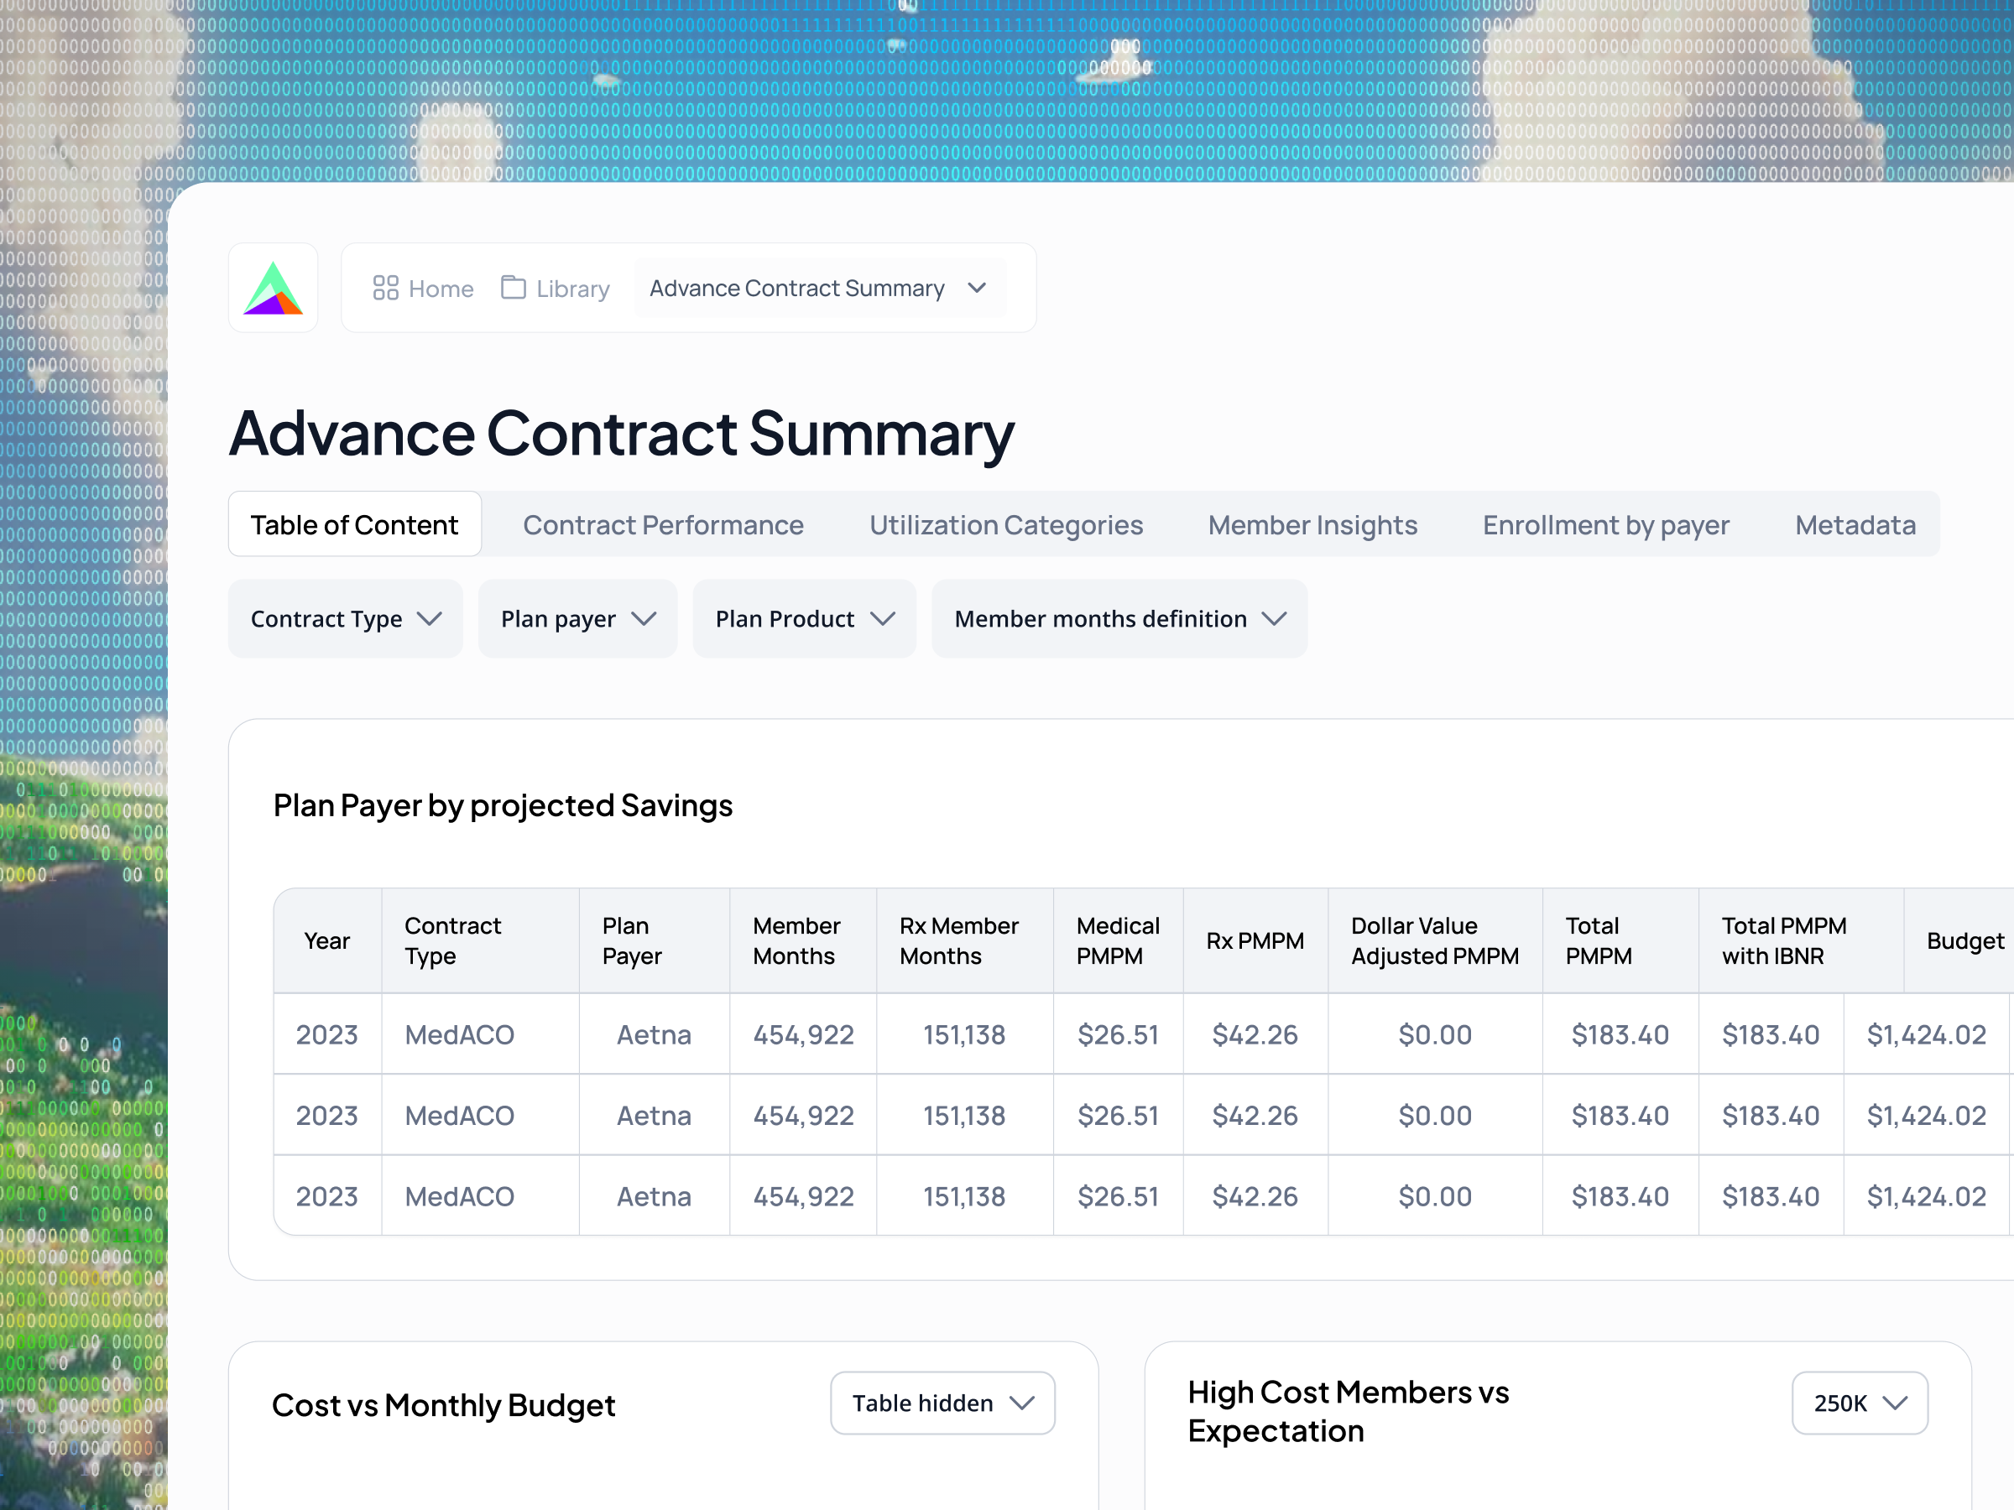The width and height of the screenshot is (2014, 1510).
Task: Open the Plan Product filter dropdown
Action: click(805, 619)
